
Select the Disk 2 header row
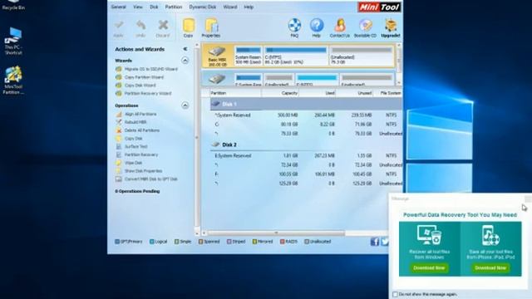pos(306,145)
